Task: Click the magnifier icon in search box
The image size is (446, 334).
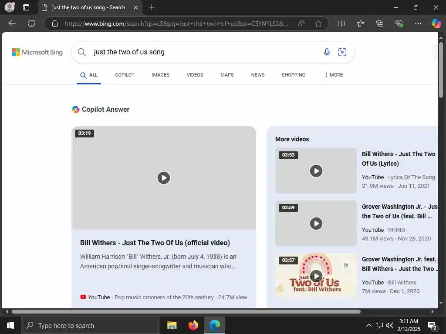Action: coord(81,52)
